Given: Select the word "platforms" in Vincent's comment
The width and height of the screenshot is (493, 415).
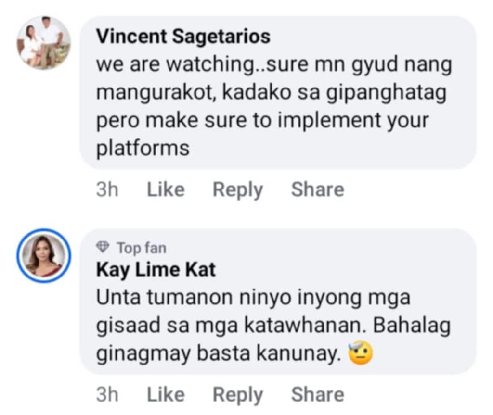Looking at the screenshot, I should coord(143,149).
